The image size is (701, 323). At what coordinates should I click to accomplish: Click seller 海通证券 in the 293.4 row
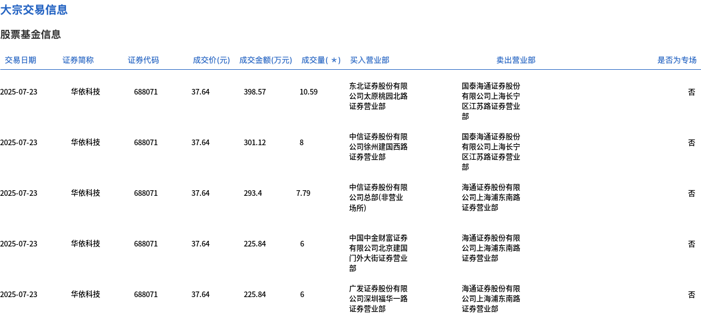(491, 198)
